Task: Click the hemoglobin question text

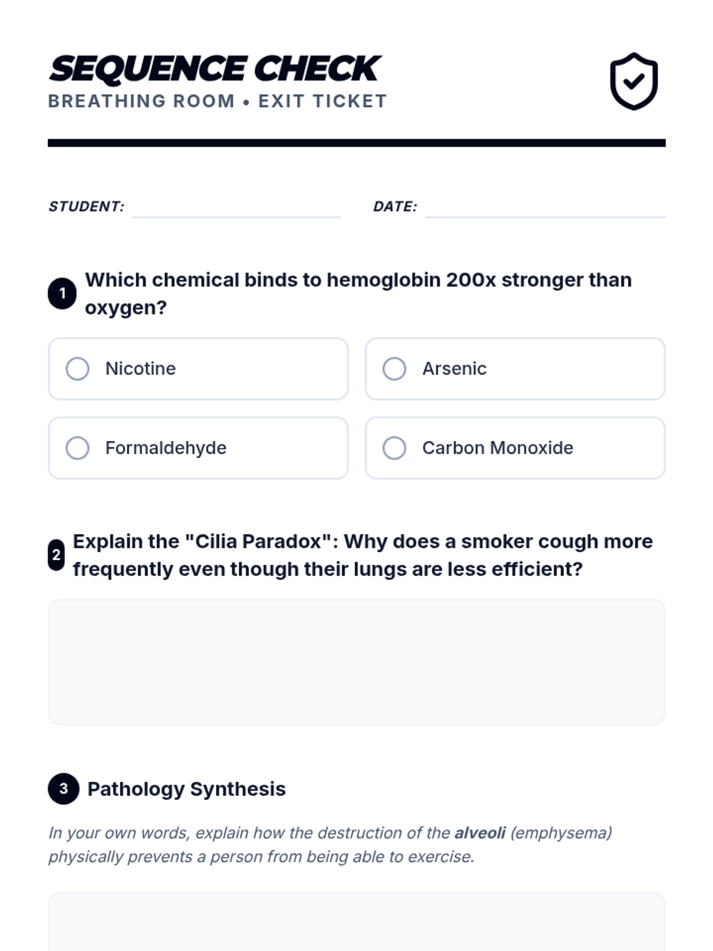Action: 358,294
